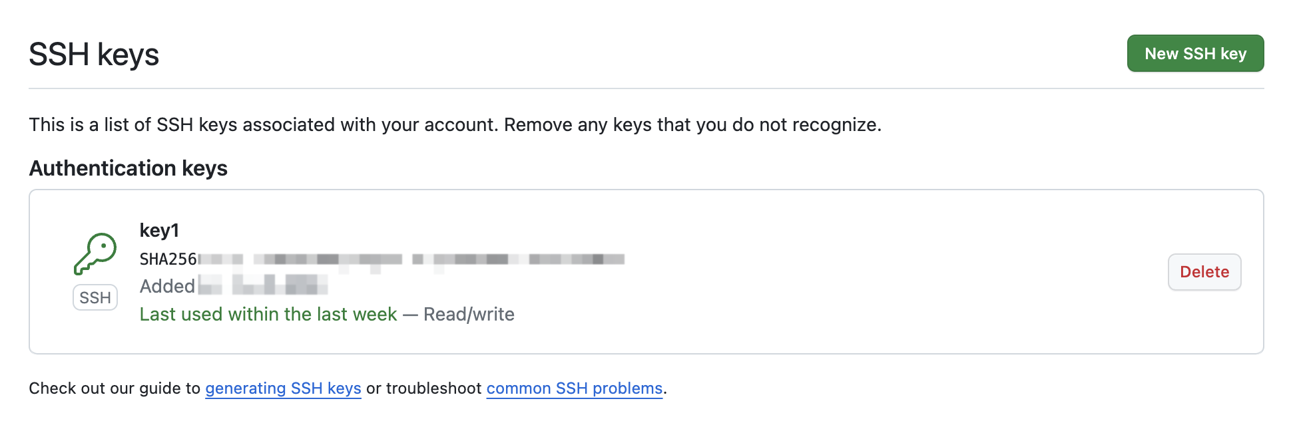Viewport: 1289px width, 423px height.
Task: Click the Read/write access label
Action: tap(469, 315)
